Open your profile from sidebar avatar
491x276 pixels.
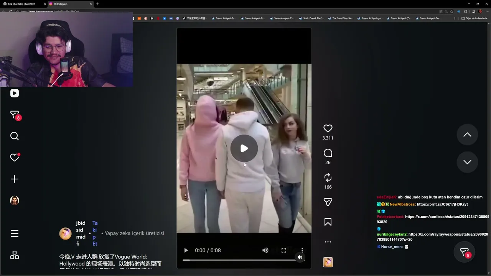tap(15, 200)
